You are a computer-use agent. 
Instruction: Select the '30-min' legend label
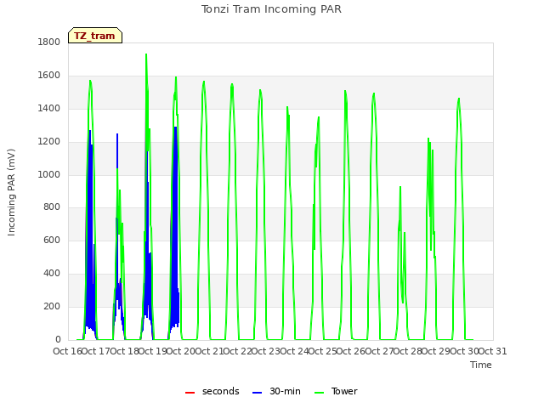[x=285, y=391]
